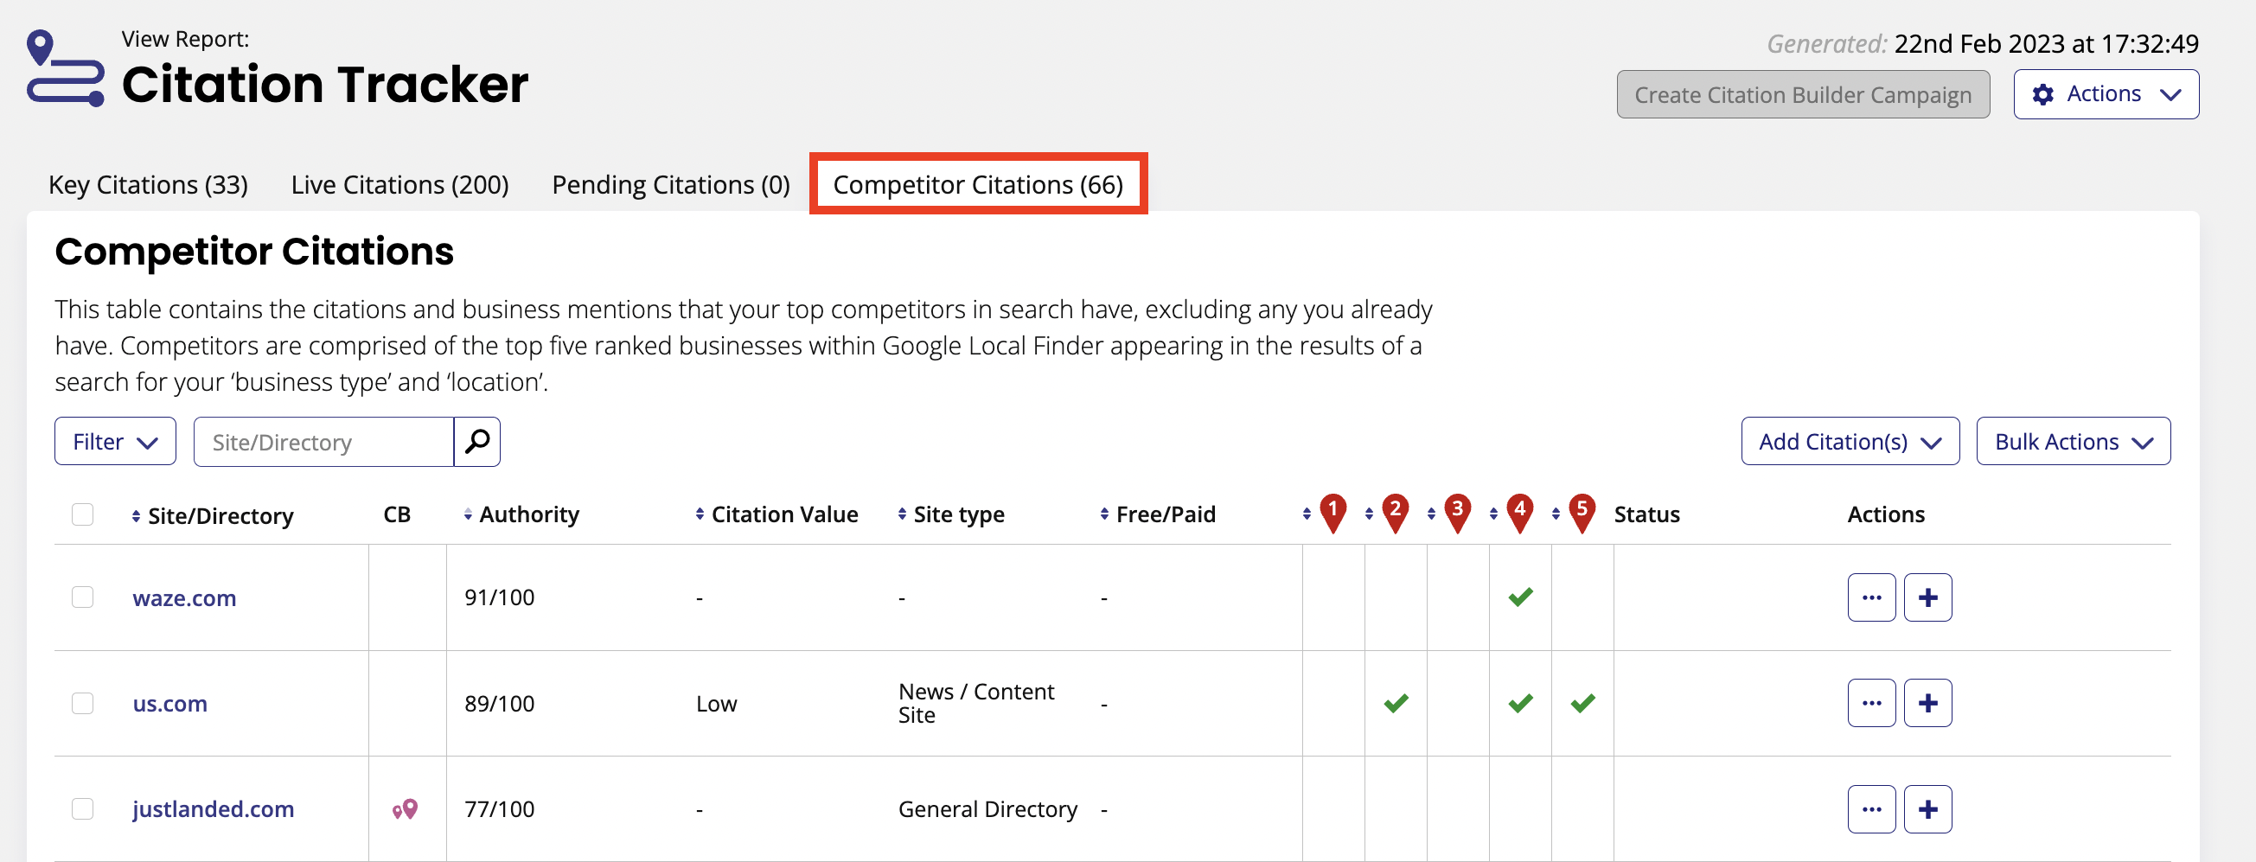Open the Filter dropdown
This screenshot has height=862, width=2256.
pos(115,442)
